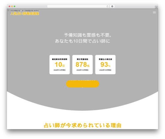The width and height of the screenshot is (165, 139).
Task: Select the 878名 statistics card
Action: pyautogui.click(x=82, y=65)
